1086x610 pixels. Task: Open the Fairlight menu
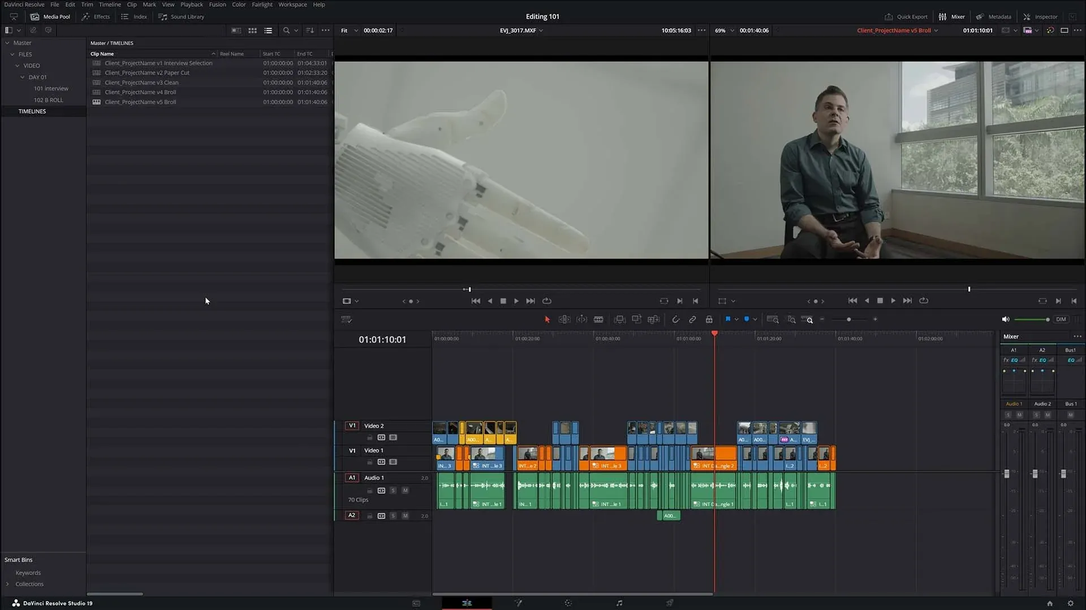point(262,5)
